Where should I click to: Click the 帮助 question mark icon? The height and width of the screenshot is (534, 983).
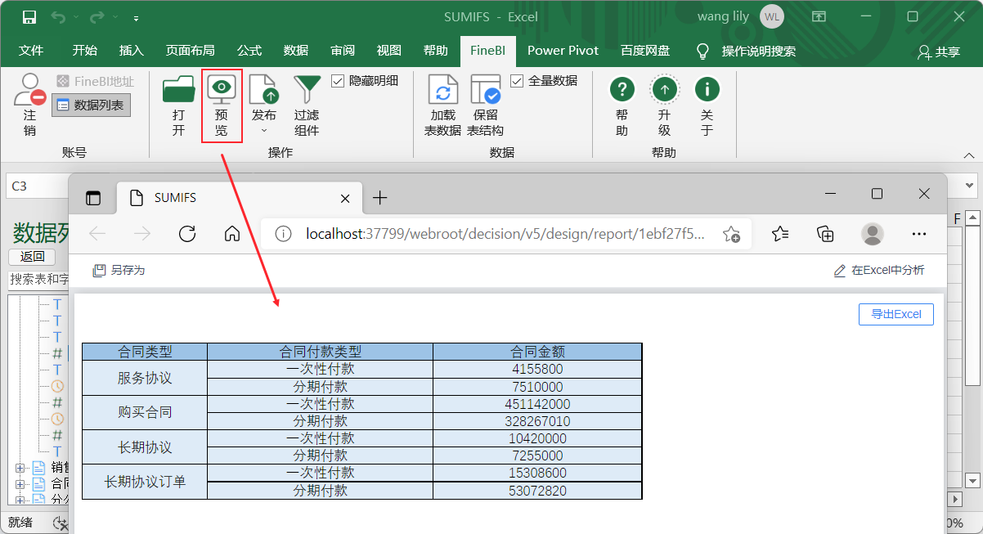(x=622, y=88)
